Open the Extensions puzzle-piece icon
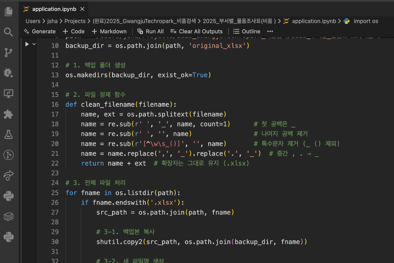394x263 pixels. coord(9,114)
